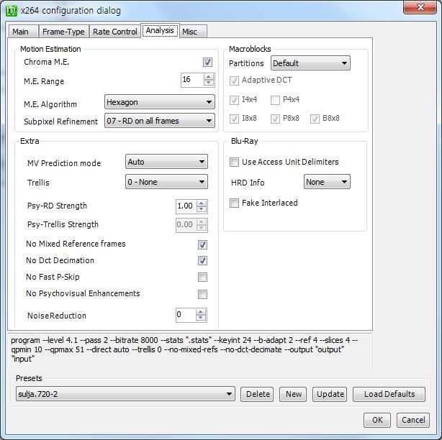The image size is (442, 440).
Task: Open the Frame-Type tab
Action: pos(63,31)
